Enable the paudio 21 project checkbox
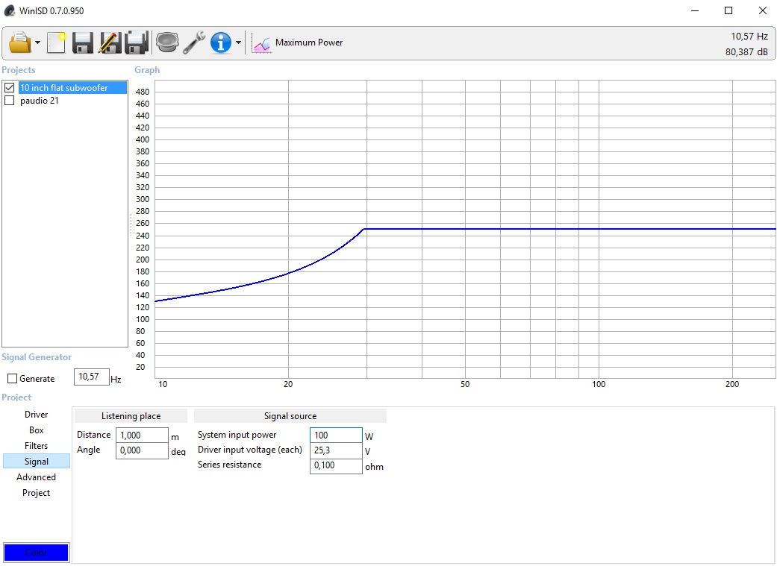 [10, 101]
